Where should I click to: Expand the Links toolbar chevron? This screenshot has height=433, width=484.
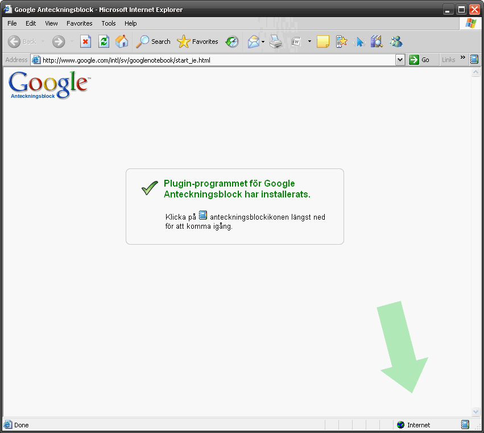point(462,58)
